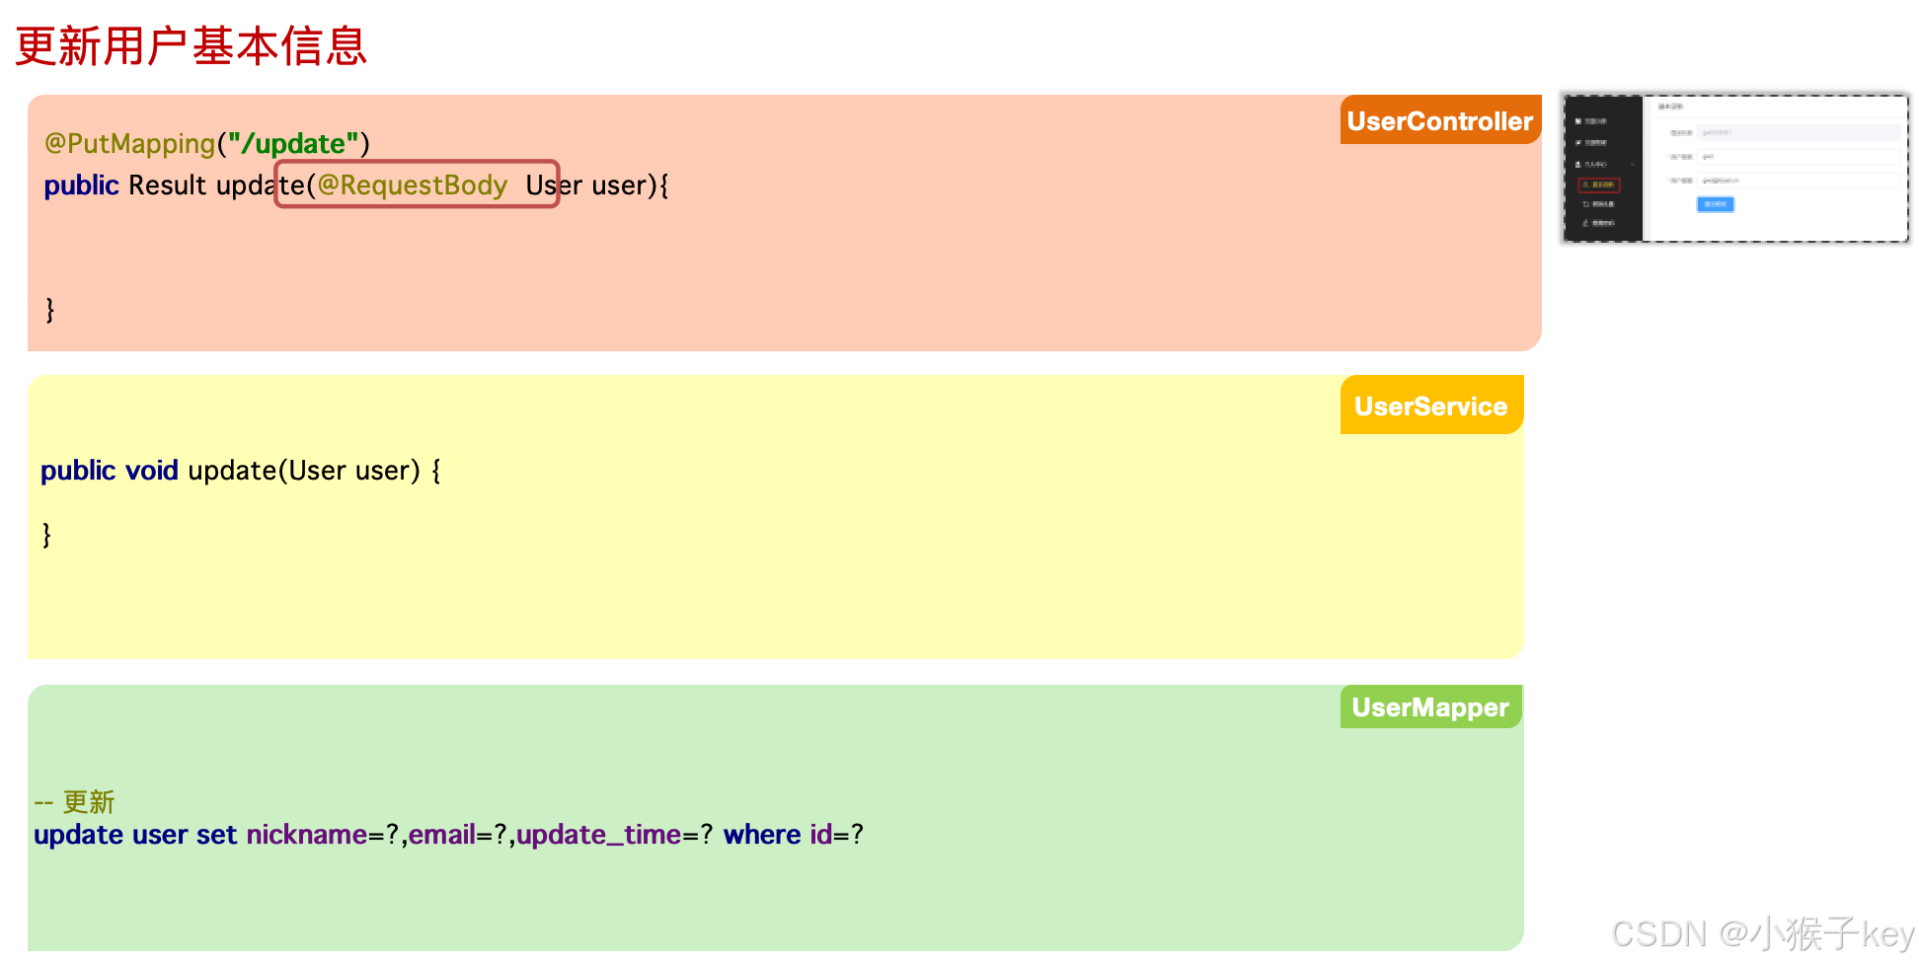Click the @PutMapping annotation text
This screenshot has width=1919, height=965.
tap(129, 144)
